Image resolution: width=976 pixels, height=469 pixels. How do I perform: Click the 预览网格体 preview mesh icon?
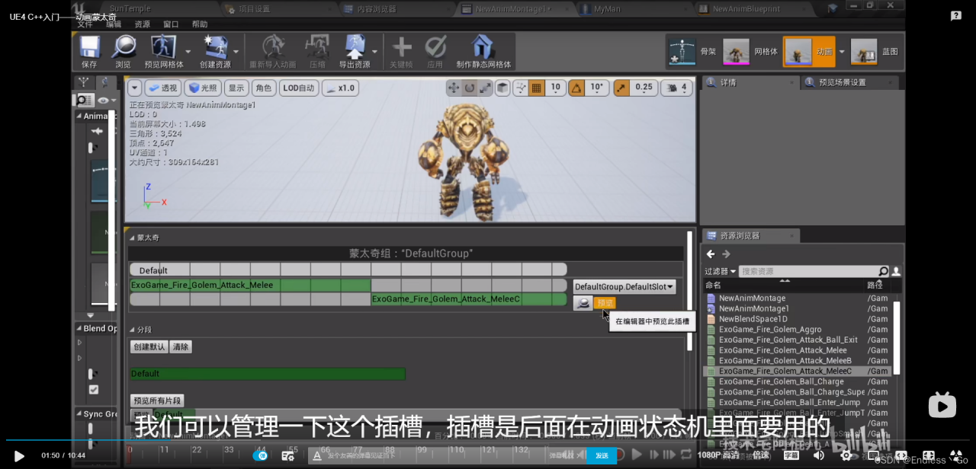point(163,46)
